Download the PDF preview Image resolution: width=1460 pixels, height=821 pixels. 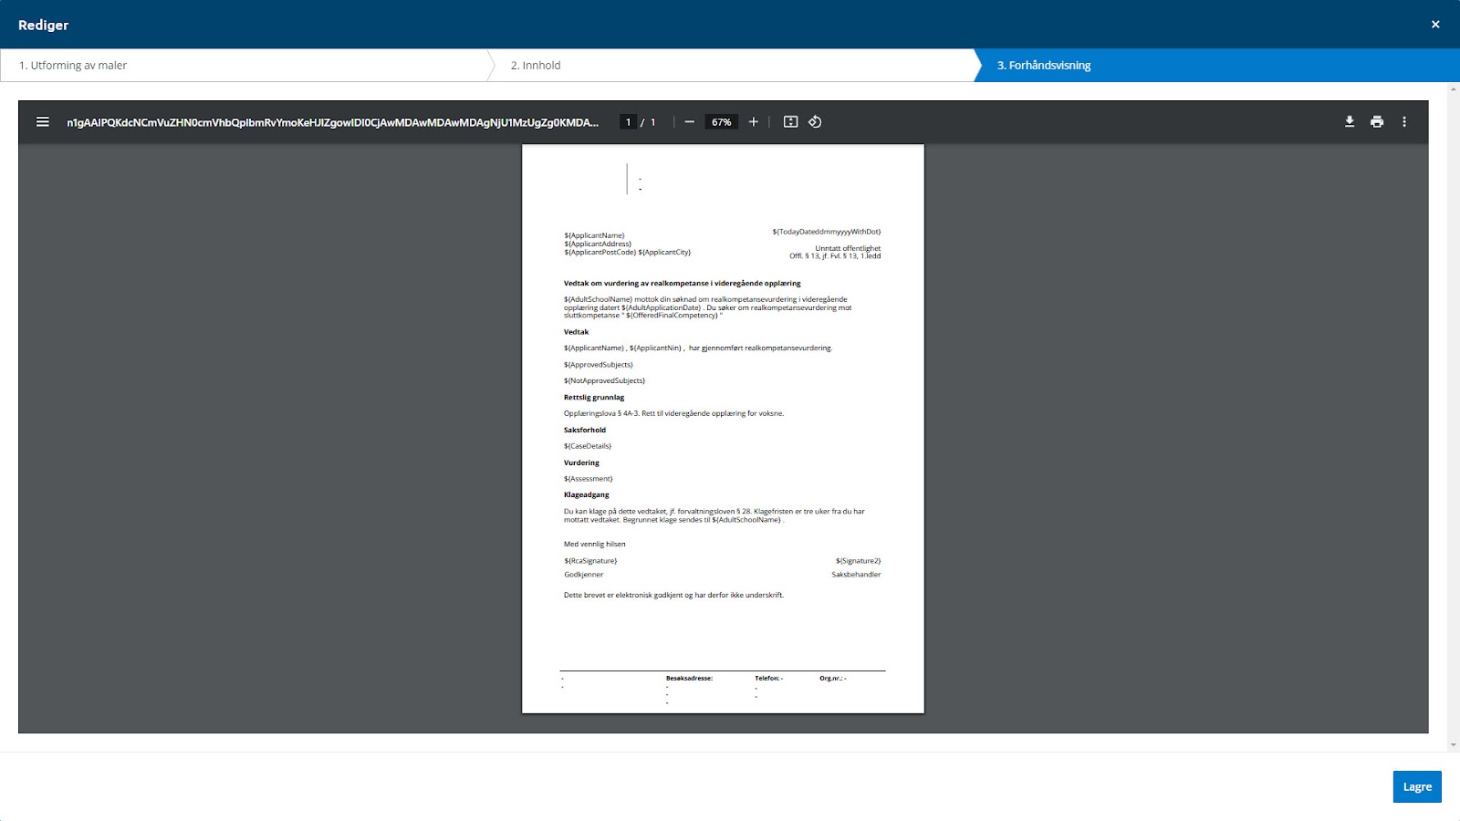click(1350, 122)
